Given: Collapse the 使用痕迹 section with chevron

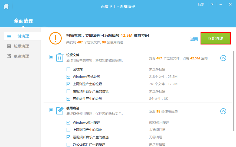Looking at the screenshot, I should click(223, 111).
